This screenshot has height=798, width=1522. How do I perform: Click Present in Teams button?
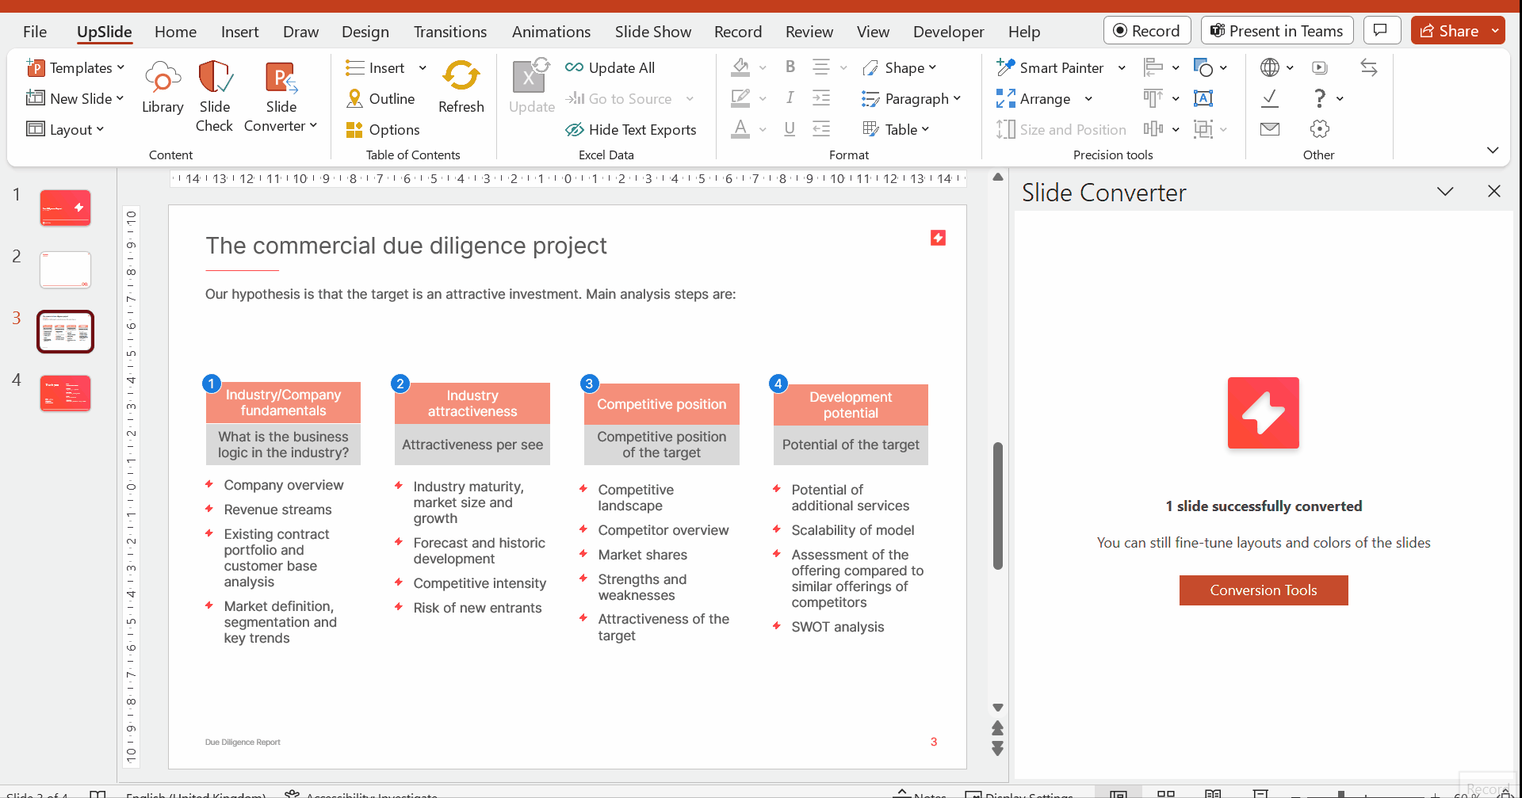(x=1275, y=31)
